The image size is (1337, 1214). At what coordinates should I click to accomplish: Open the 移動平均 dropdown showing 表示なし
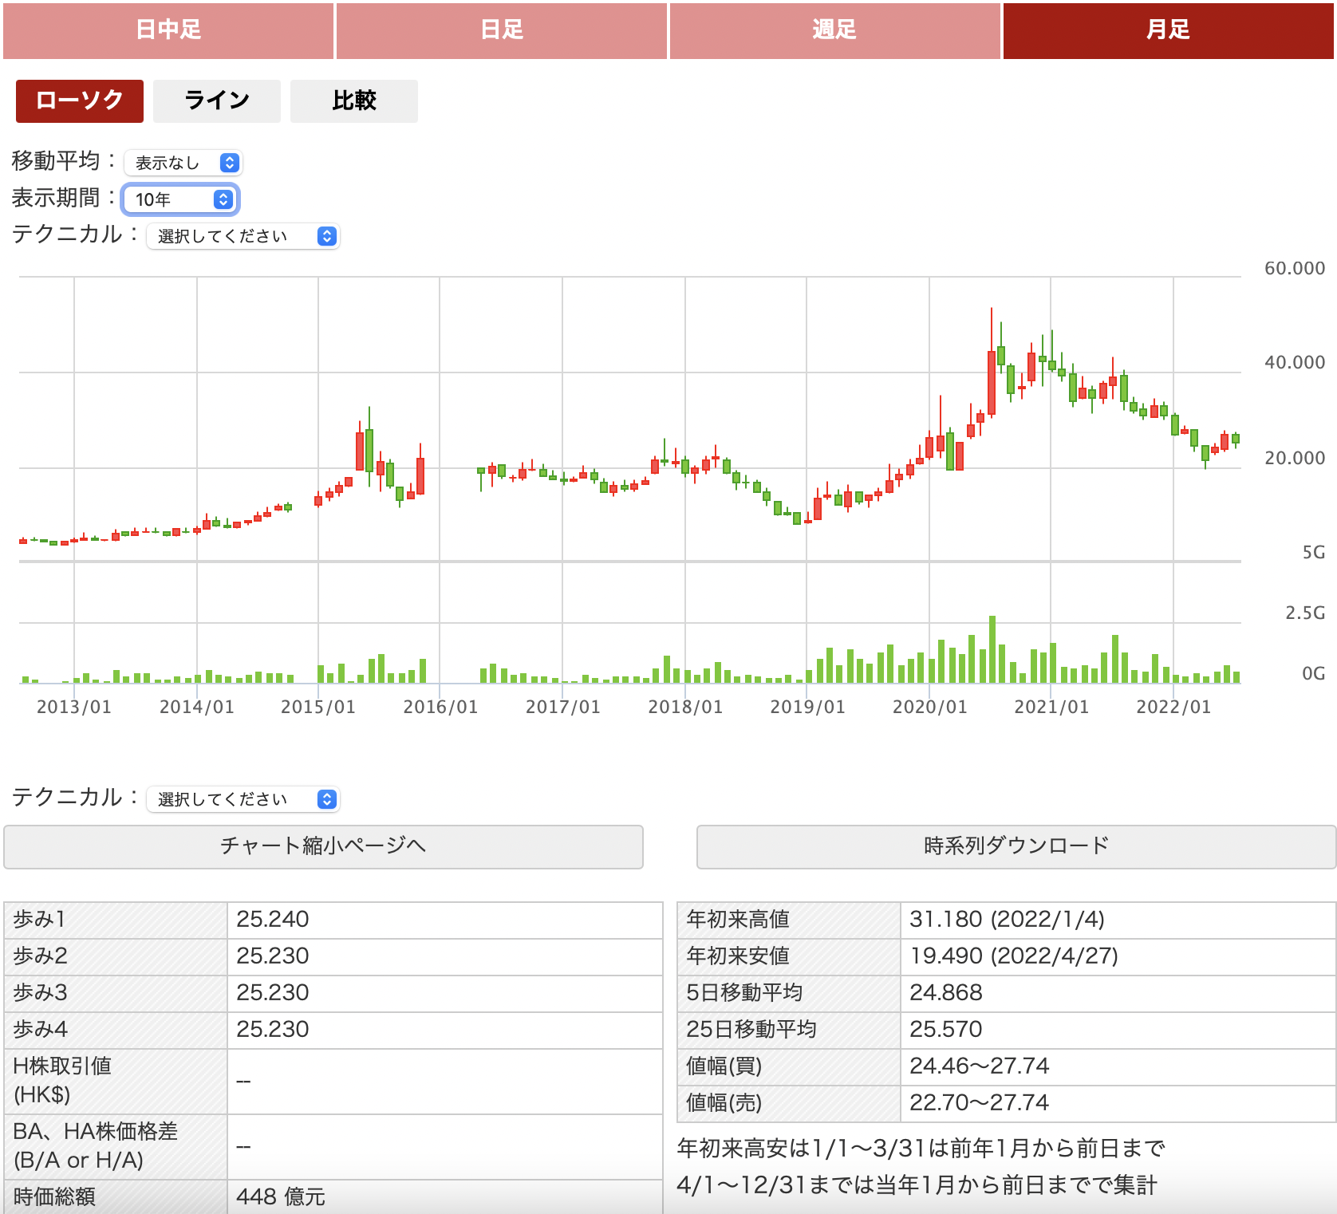click(183, 163)
